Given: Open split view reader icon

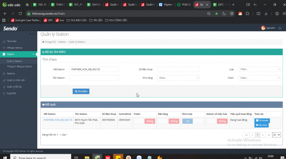Looking at the screenshot, I should [x=258, y=14].
